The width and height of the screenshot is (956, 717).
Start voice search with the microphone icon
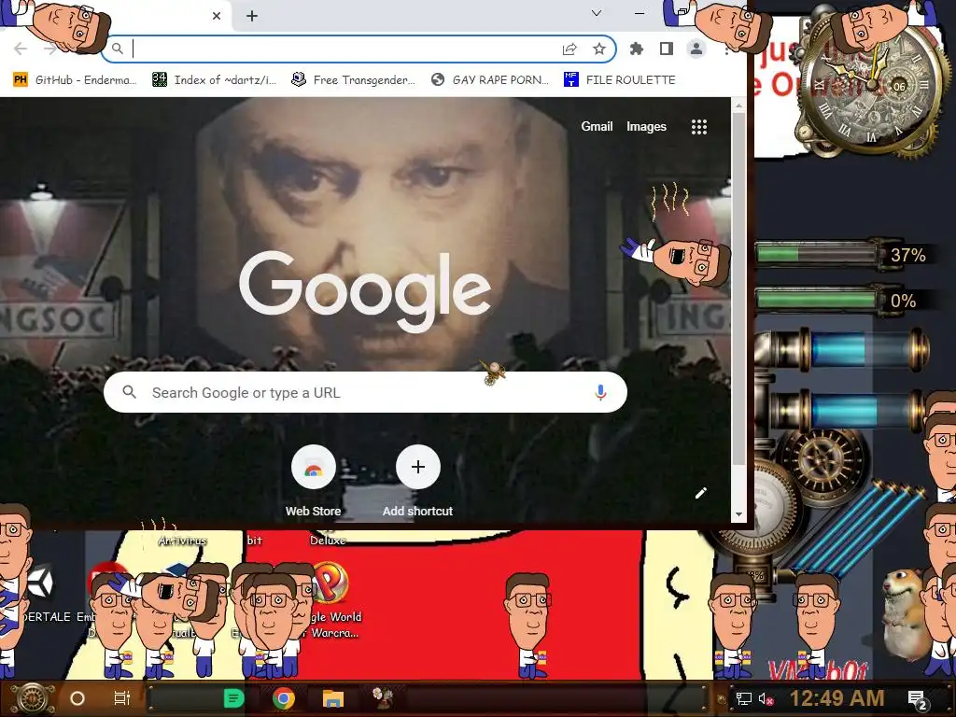600,393
